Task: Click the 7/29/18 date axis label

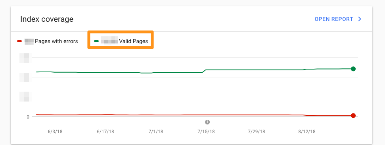Action: (x=257, y=132)
